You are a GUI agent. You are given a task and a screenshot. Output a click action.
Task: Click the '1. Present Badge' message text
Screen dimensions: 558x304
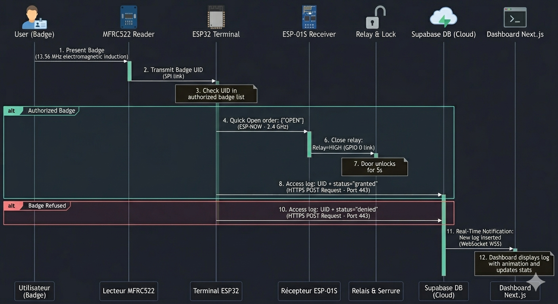pyautogui.click(x=82, y=50)
